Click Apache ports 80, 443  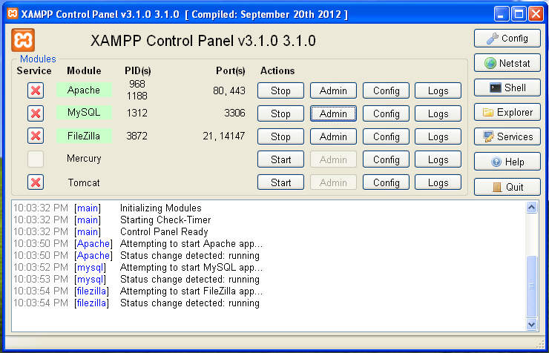tap(229, 90)
